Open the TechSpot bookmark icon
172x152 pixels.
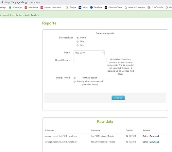[91, 8]
